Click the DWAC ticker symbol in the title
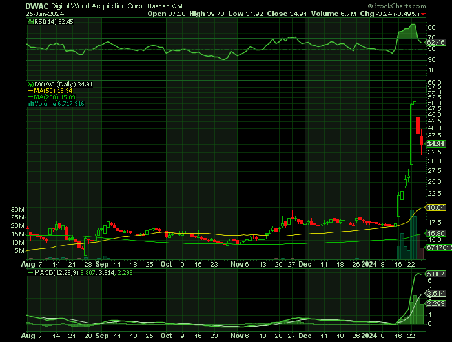The width and height of the screenshot is (452, 342). click(37, 6)
